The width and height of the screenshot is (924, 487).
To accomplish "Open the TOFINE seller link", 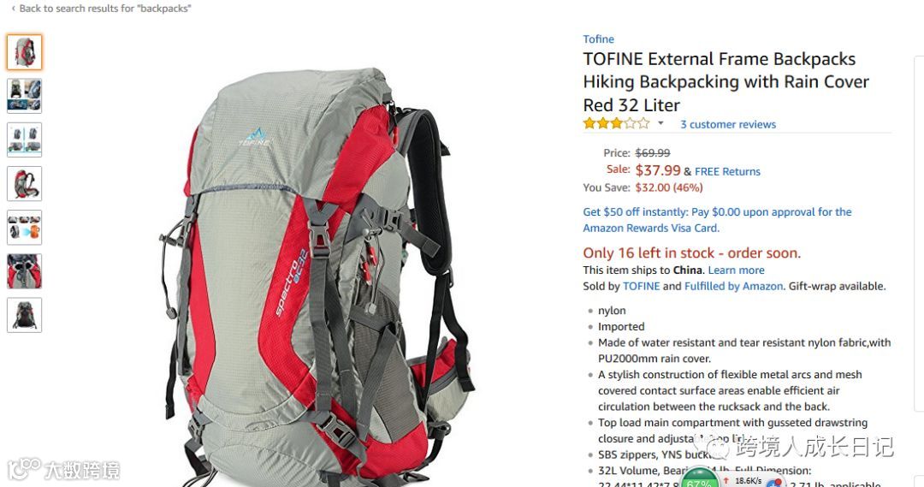I will (x=641, y=286).
